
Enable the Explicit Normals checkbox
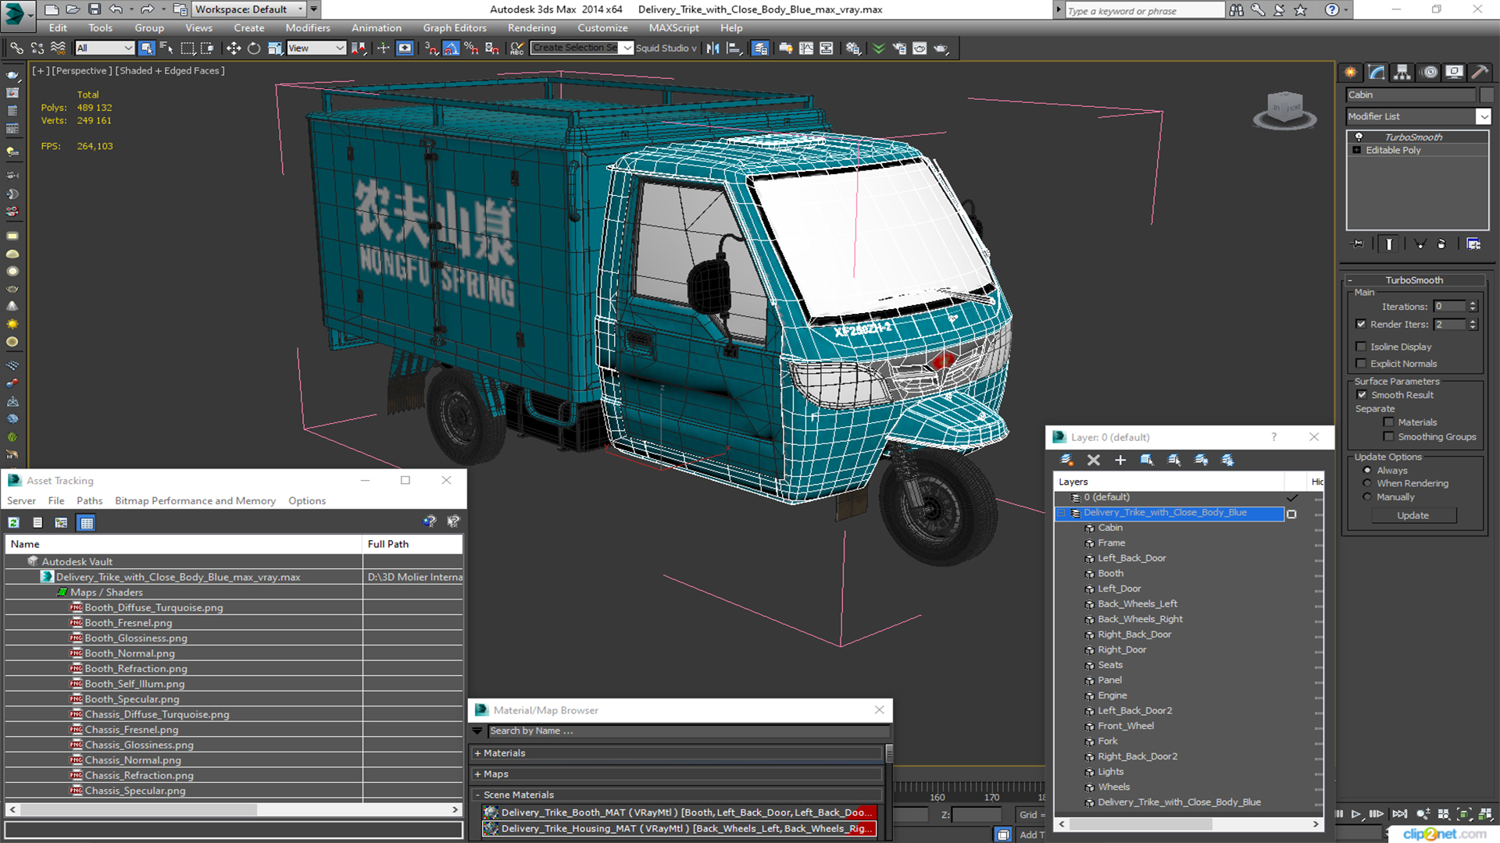(x=1361, y=364)
